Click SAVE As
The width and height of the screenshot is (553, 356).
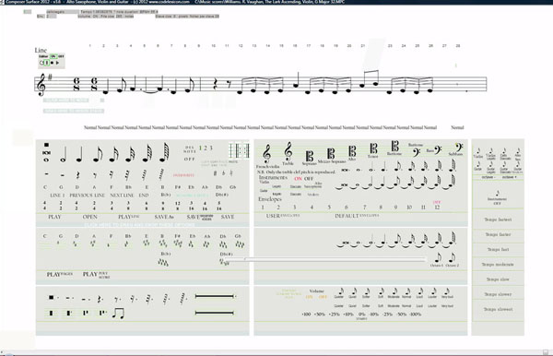point(164,217)
